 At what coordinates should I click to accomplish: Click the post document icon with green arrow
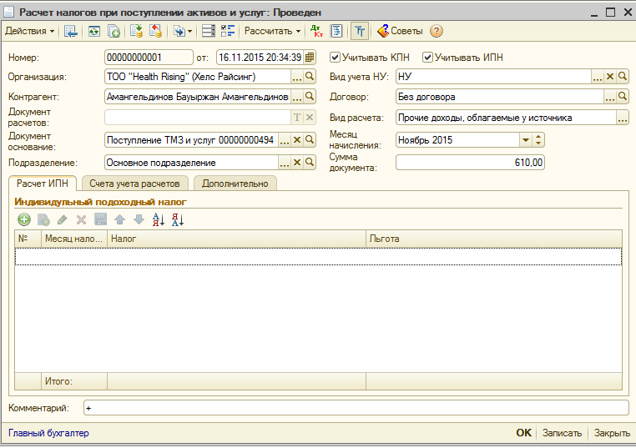click(x=136, y=31)
